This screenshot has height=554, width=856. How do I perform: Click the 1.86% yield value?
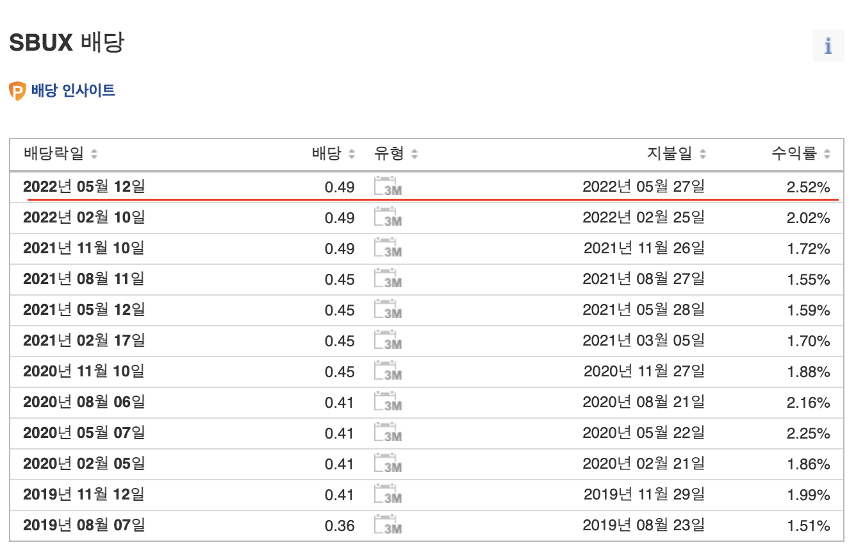[x=809, y=464]
